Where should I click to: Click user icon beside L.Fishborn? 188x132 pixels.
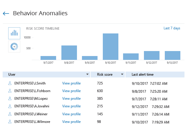click(10, 91)
